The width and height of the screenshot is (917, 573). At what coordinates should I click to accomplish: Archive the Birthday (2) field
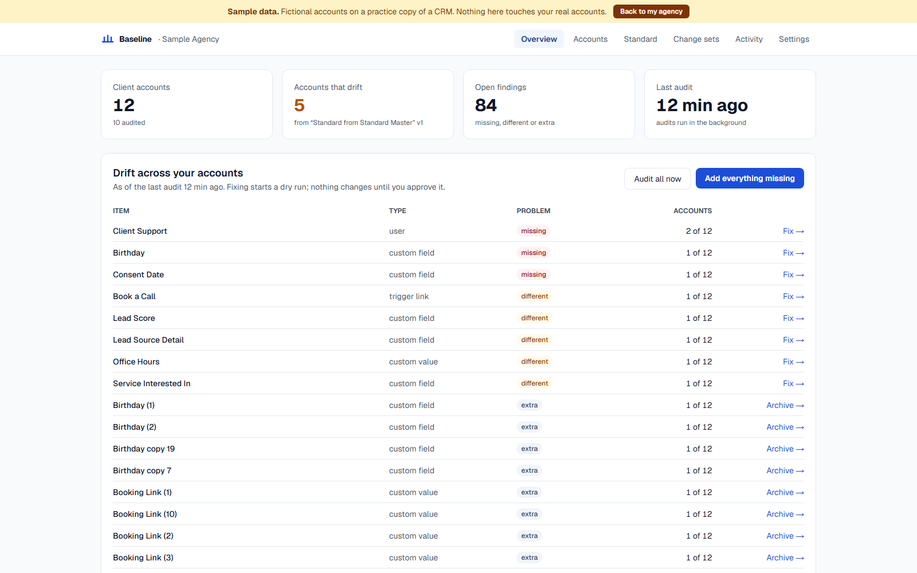[x=785, y=427]
